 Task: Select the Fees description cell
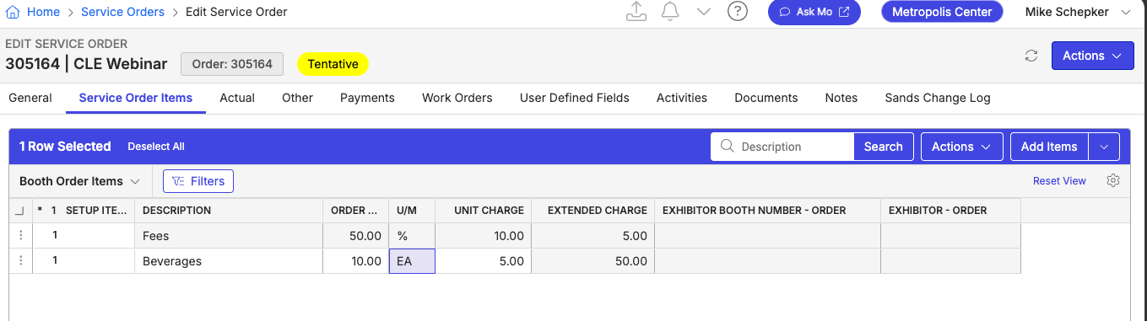tap(229, 236)
